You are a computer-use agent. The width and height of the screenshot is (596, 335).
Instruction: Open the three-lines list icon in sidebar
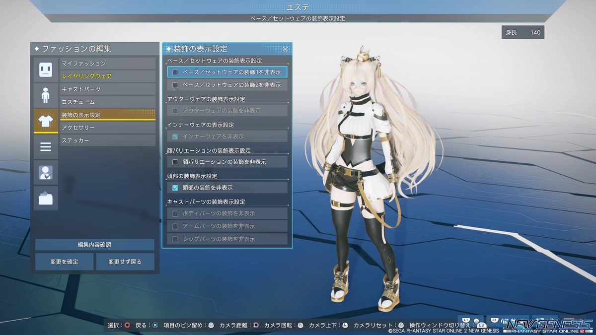(x=46, y=147)
